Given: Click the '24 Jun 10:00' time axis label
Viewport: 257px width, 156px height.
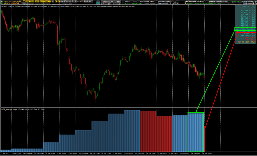Looking at the screenshot, I should [151, 154].
